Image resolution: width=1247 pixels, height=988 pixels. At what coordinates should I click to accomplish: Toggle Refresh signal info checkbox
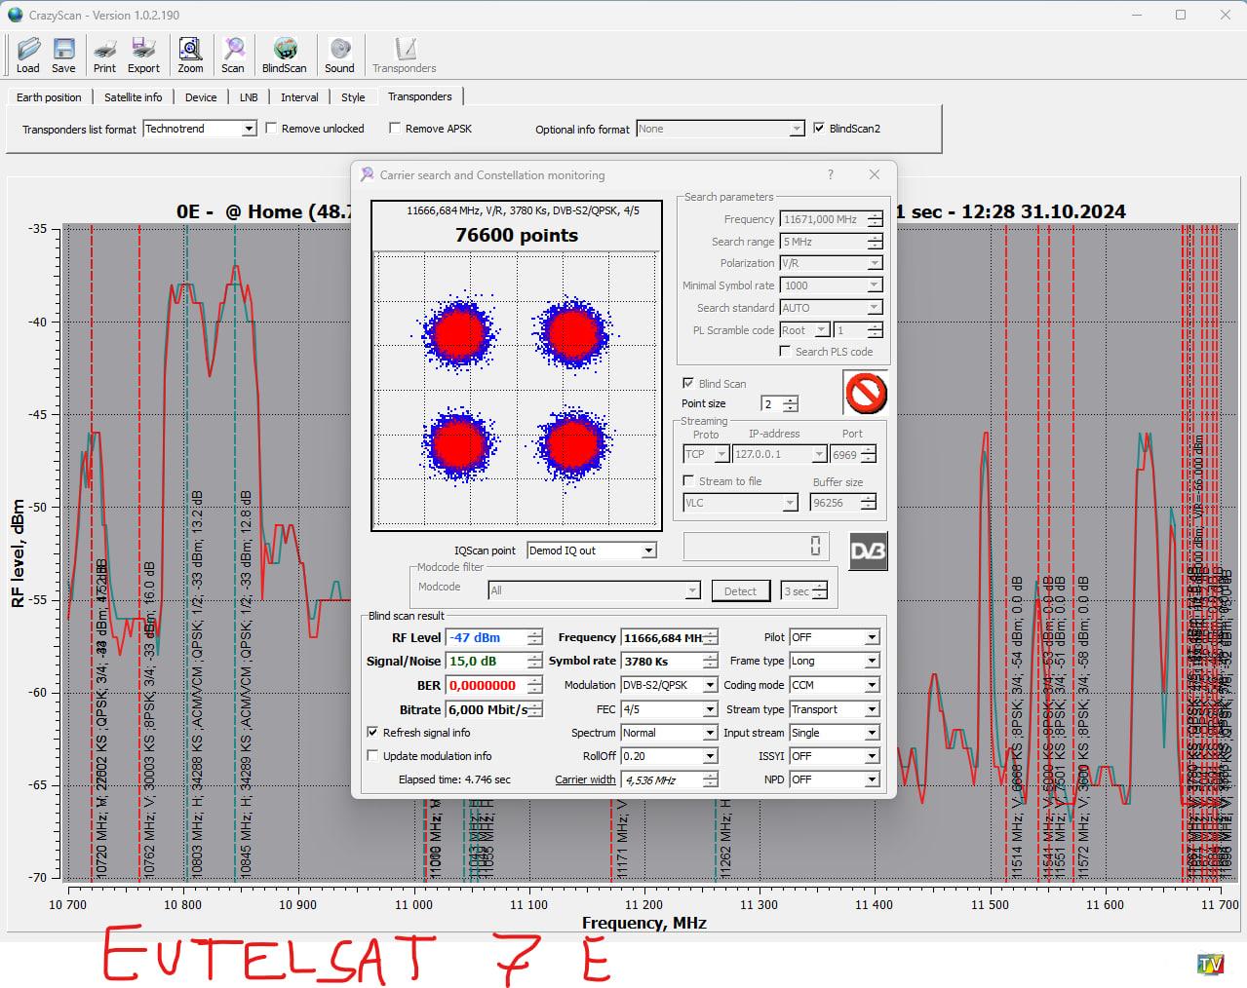tap(372, 733)
